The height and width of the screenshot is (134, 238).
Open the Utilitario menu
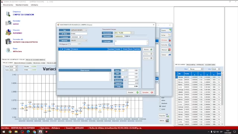pos(35,5)
